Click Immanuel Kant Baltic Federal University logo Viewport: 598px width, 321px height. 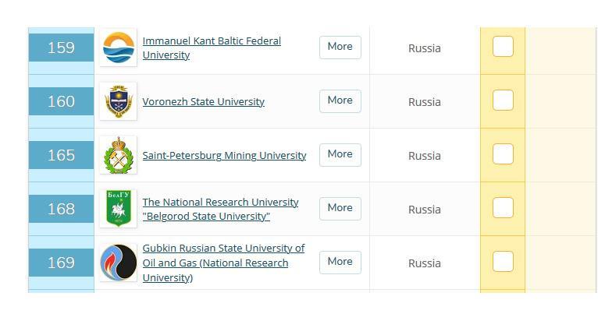click(x=119, y=48)
